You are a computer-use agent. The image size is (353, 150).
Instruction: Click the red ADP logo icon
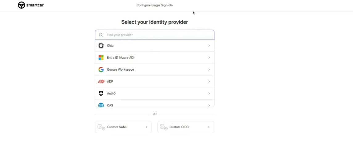[101, 81]
